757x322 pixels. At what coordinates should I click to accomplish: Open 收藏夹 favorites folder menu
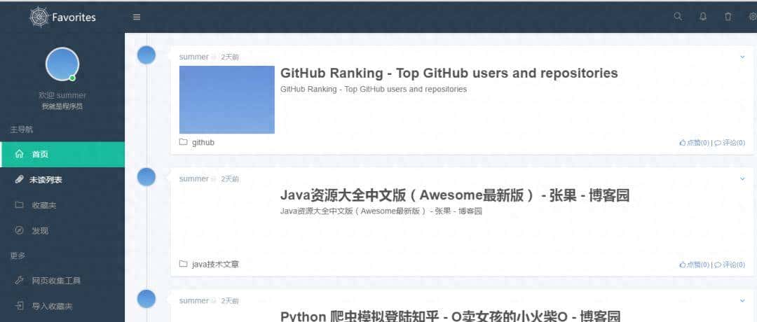(x=62, y=205)
